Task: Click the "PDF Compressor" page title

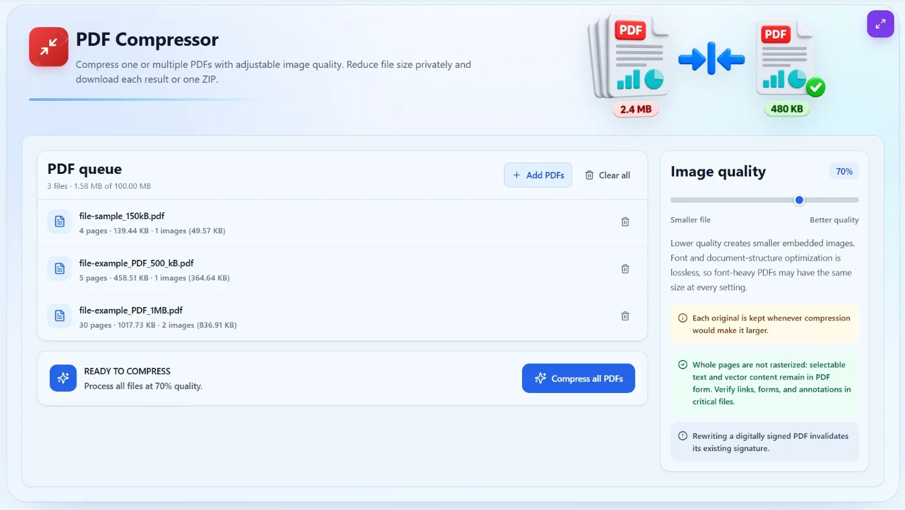Action: tap(147, 39)
